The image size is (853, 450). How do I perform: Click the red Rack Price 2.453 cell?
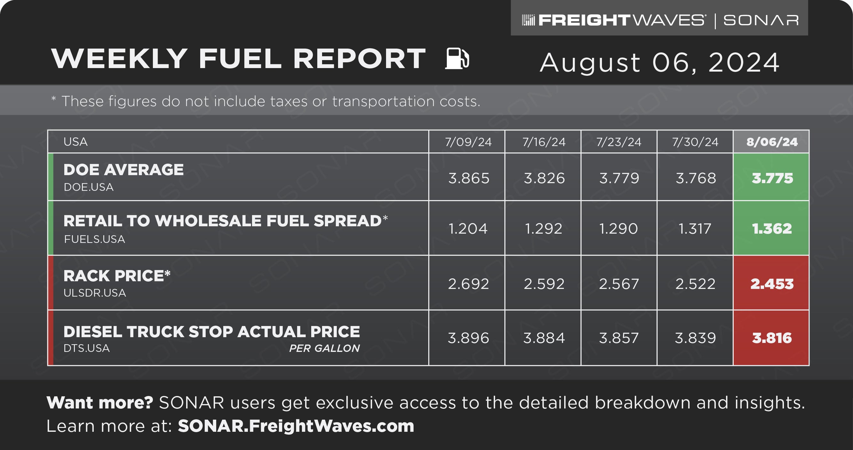click(x=771, y=283)
